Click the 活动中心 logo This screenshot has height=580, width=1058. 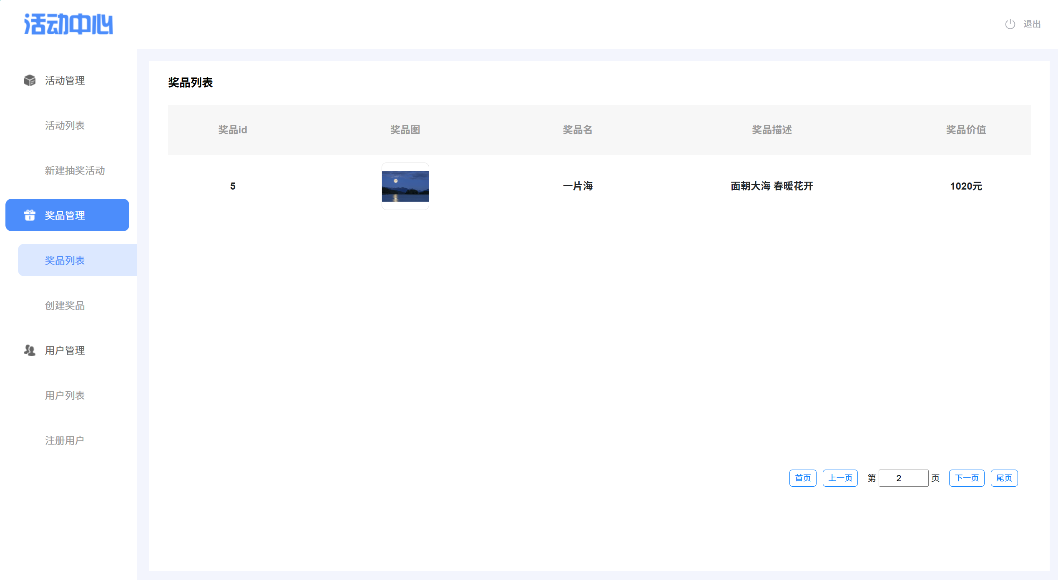pos(68,24)
